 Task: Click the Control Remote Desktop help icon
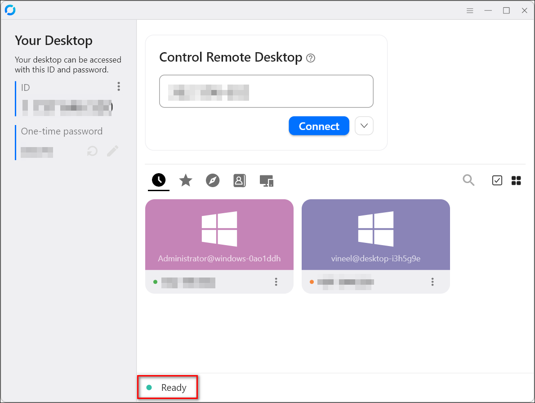coord(310,58)
